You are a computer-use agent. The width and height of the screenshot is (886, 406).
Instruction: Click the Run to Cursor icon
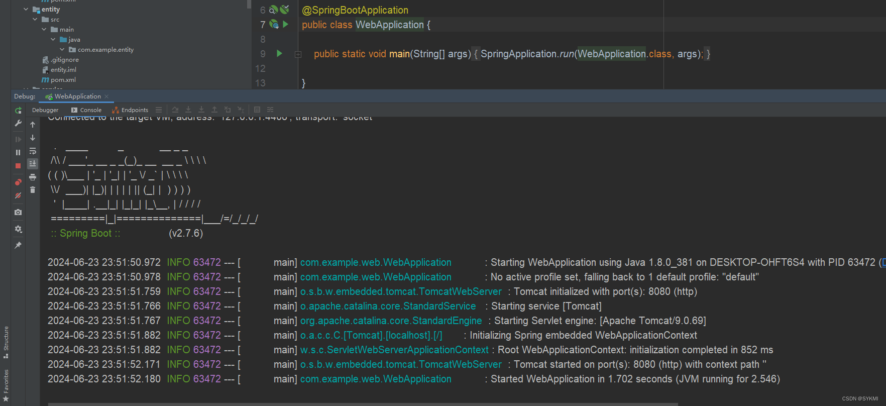point(241,110)
